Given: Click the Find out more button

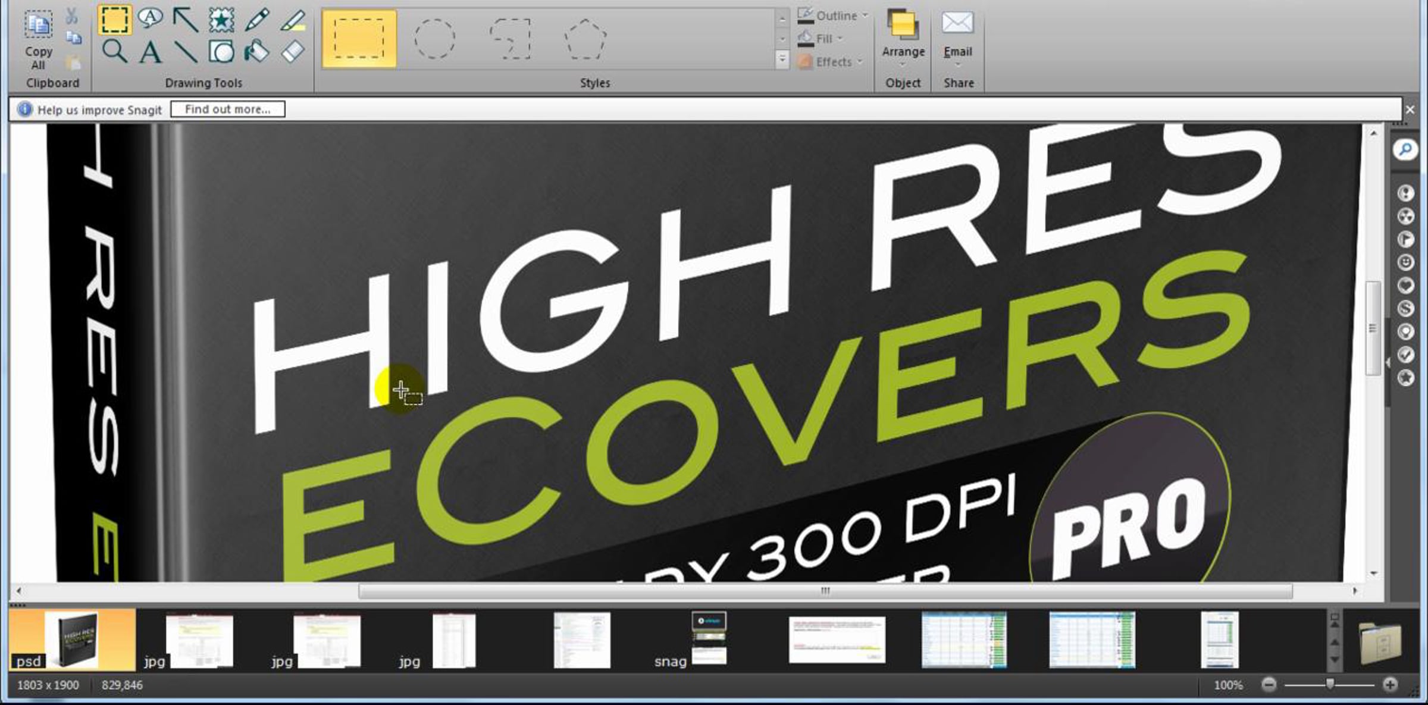Looking at the screenshot, I should (227, 109).
